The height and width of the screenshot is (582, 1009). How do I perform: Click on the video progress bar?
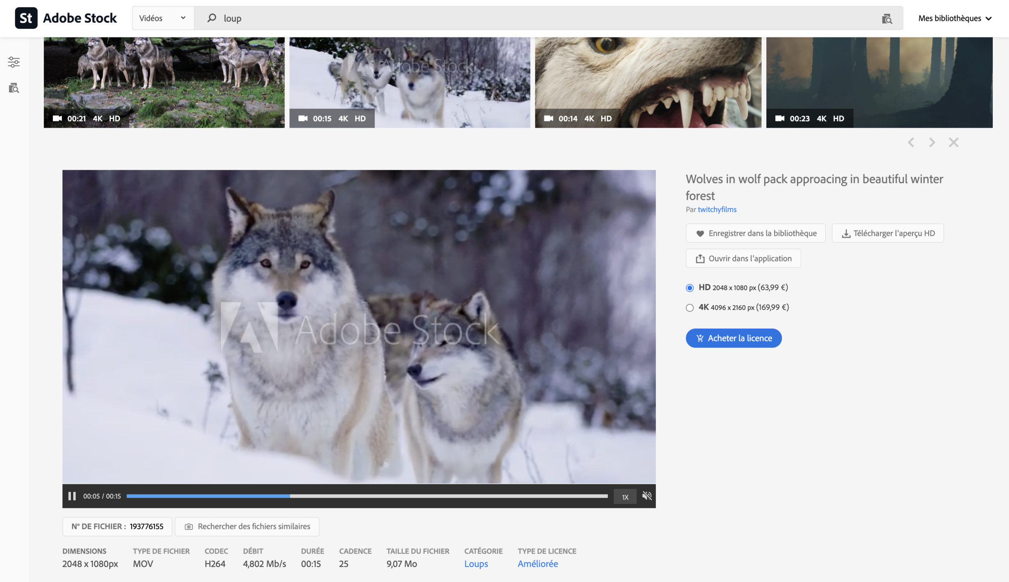coord(367,496)
